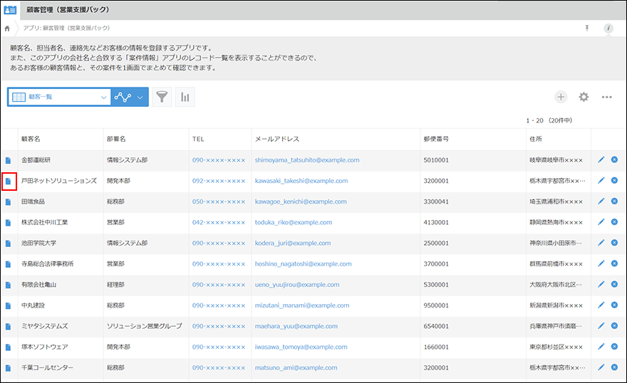627x383 pixels.
Task: Click the customer management app icon in header
Action: coord(10,10)
